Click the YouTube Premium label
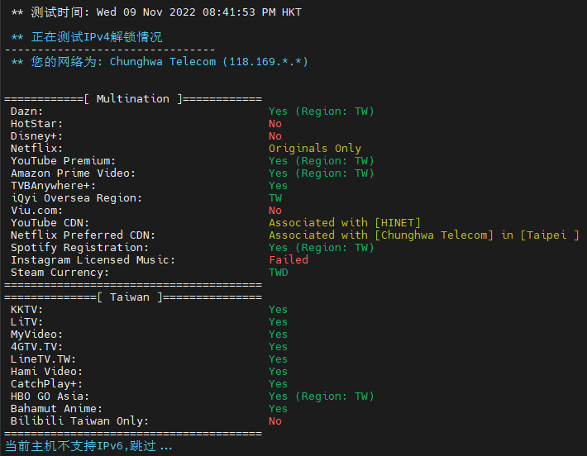This screenshot has height=456, width=587. coord(63,161)
